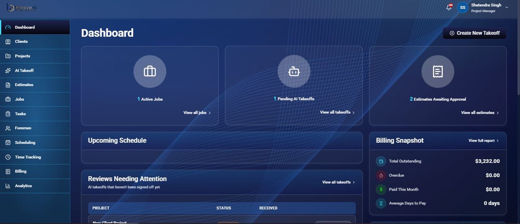This screenshot has width=520, height=224.
Task: Click the Clients icon in sidebar
Action: (8, 42)
